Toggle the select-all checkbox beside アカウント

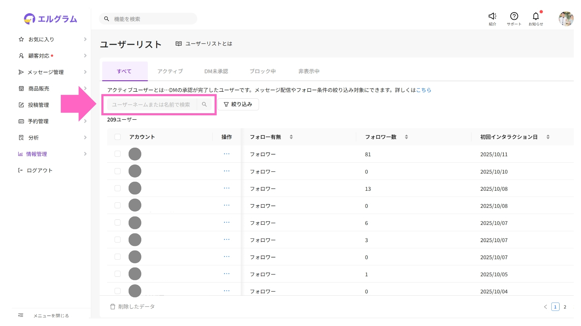(118, 137)
